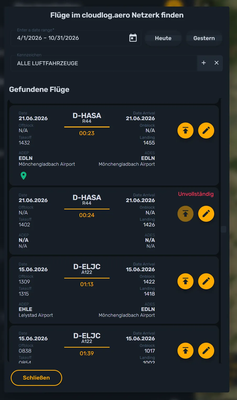Click EHLE departure airport code
Image resolution: width=237 pixels, height=400 pixels.
tap(25, 309)
